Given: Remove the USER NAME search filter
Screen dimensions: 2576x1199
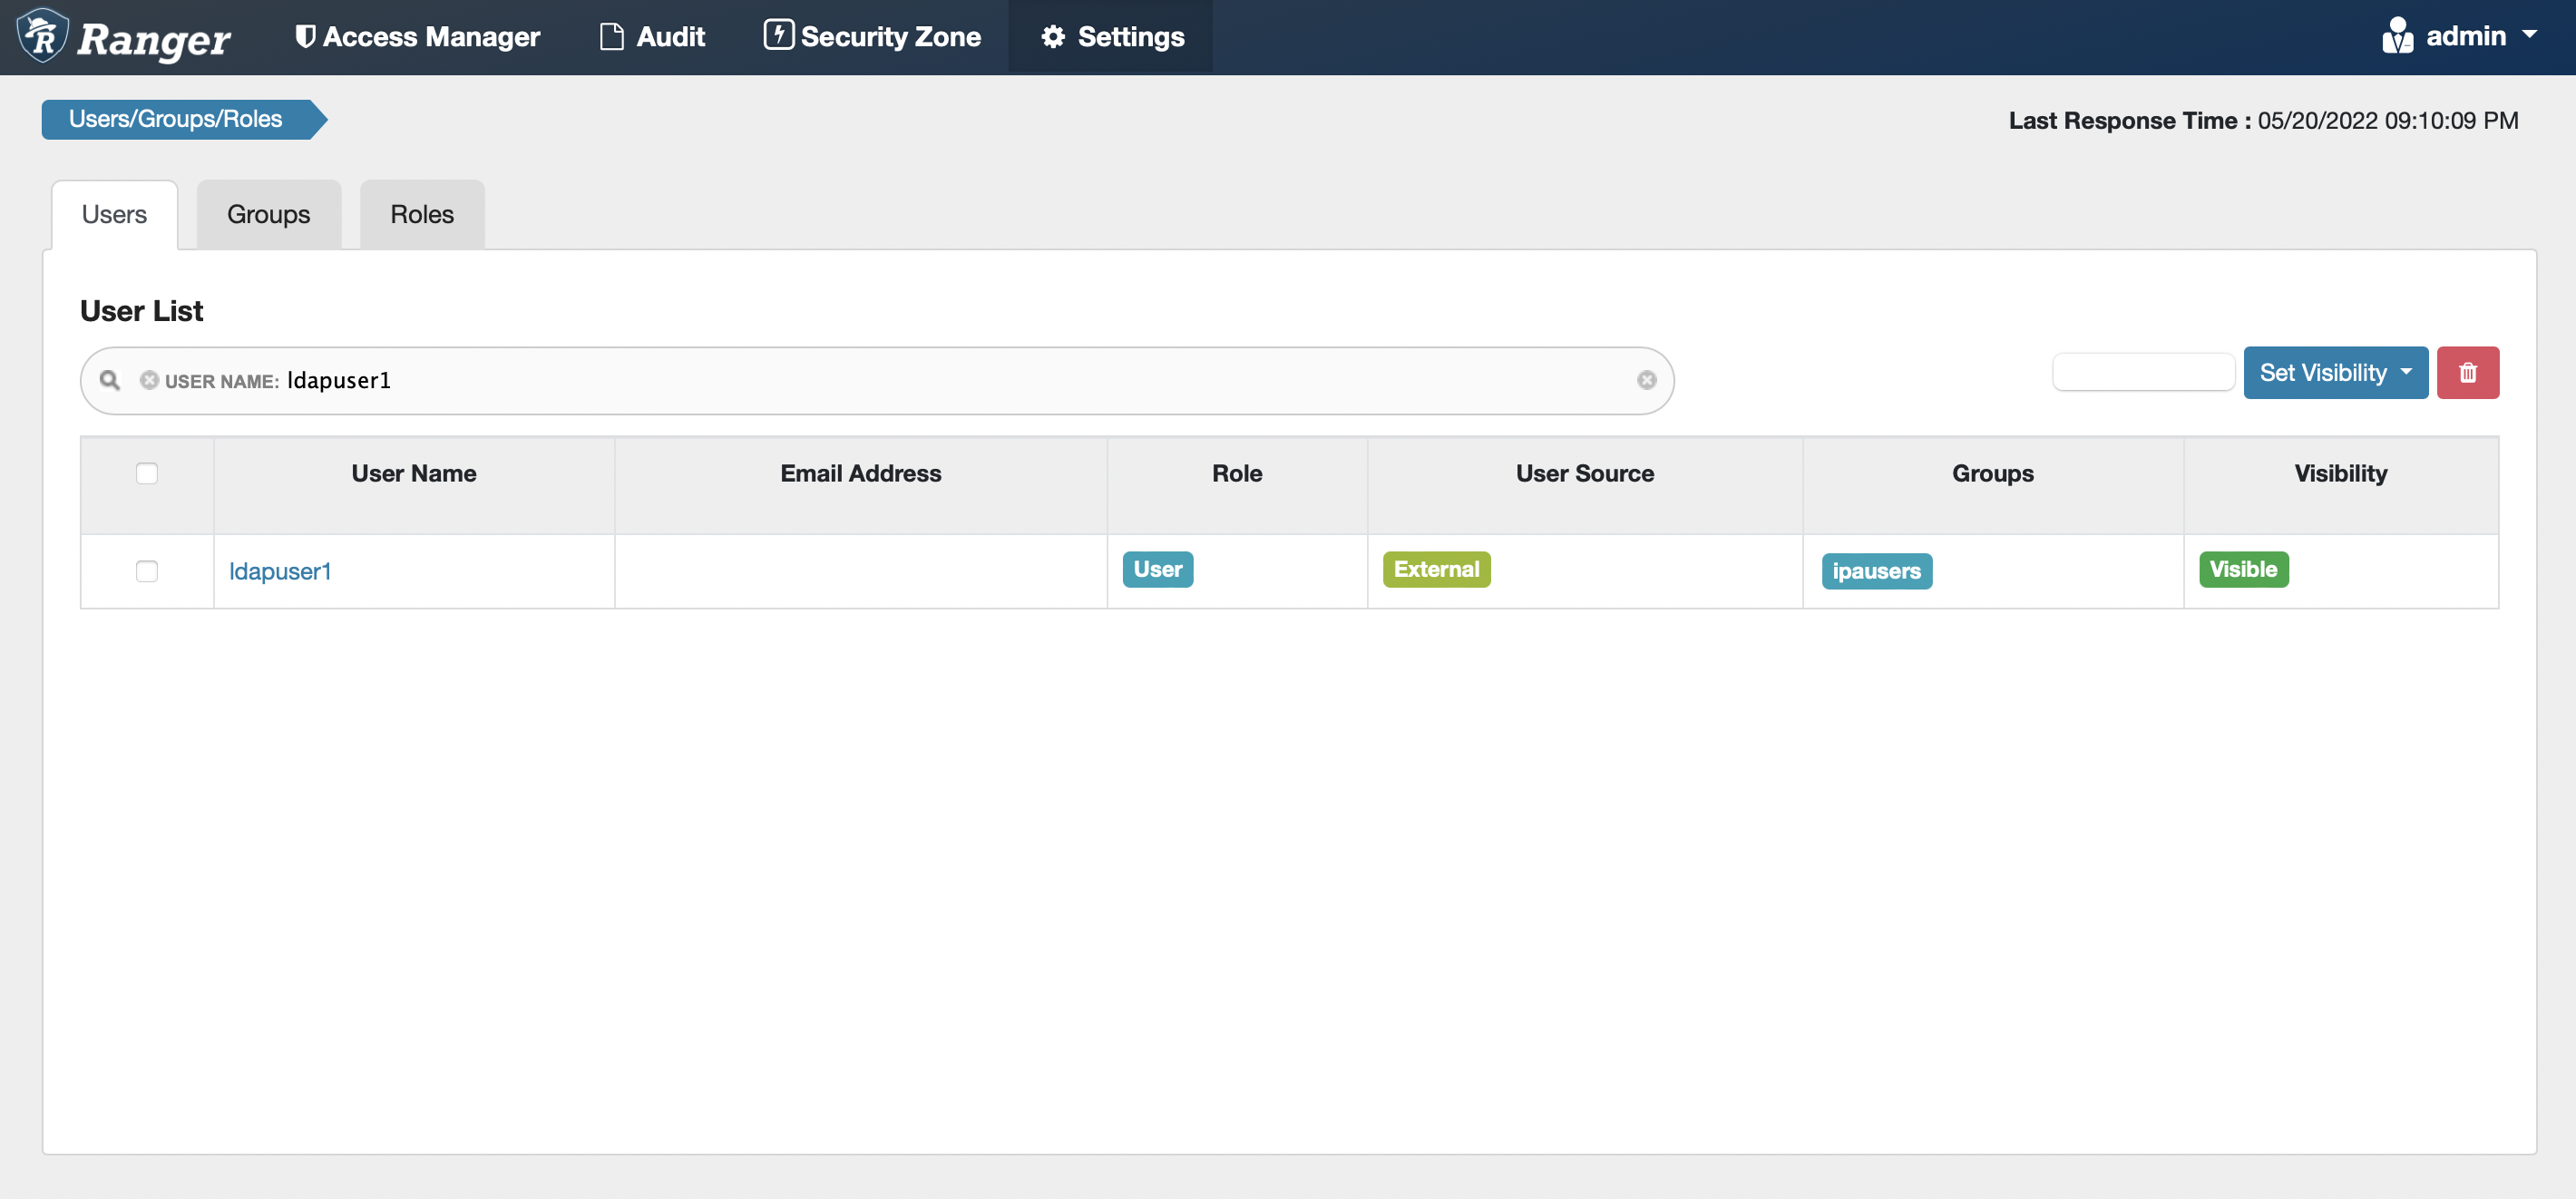Looking at the screenshot, I should pyautogui.click(x=149, y=380).
